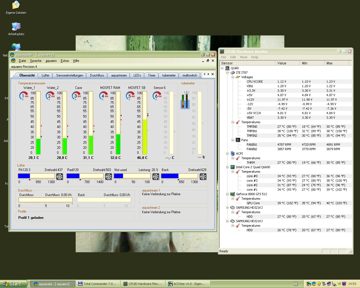Switch to the multiswitch tab
360x288 pixels.
click(190, 75)
